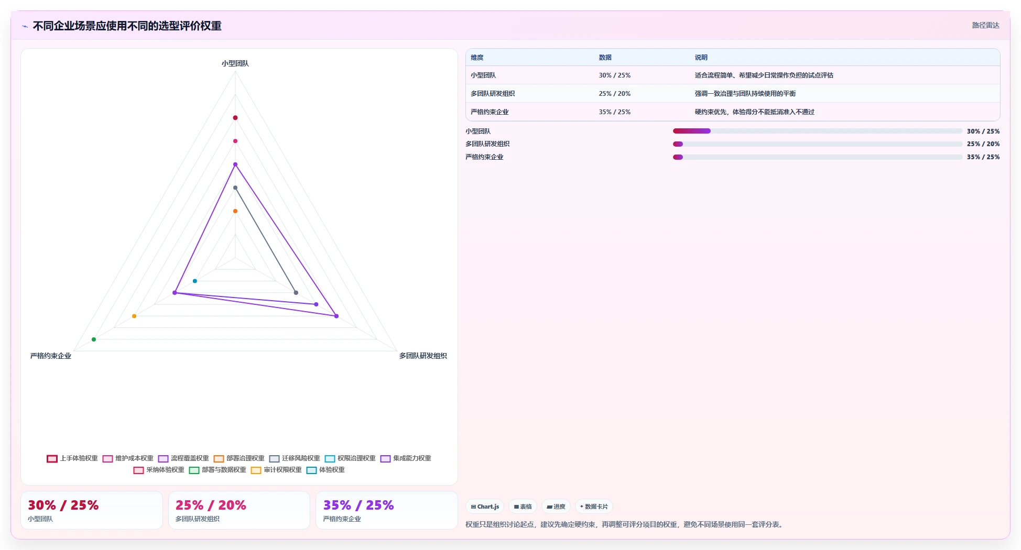The width and height of the screenshot is (1021, 550).
Task: Select the 严格约束企业 progress bar
Action: point(818,157)
